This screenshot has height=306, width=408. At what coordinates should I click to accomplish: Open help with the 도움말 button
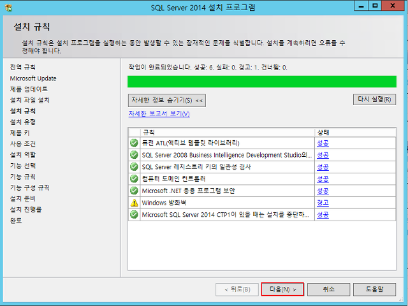click(x=374, y=289)
